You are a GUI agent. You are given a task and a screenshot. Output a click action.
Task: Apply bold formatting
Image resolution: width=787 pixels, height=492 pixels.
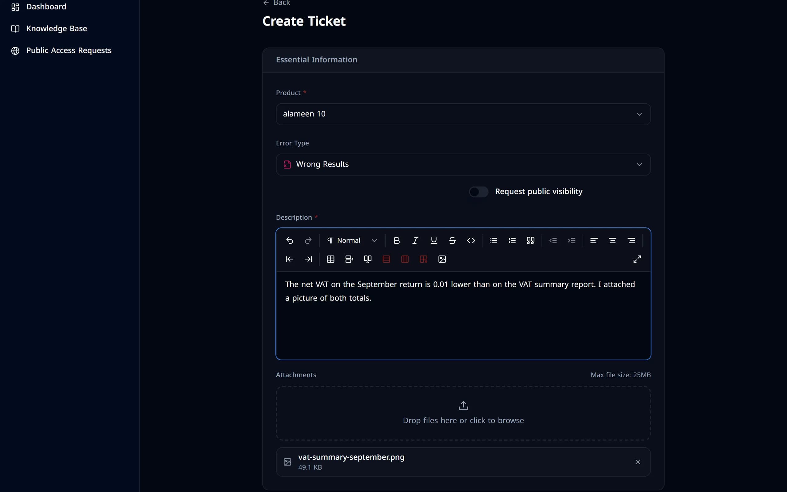point(397,240)
